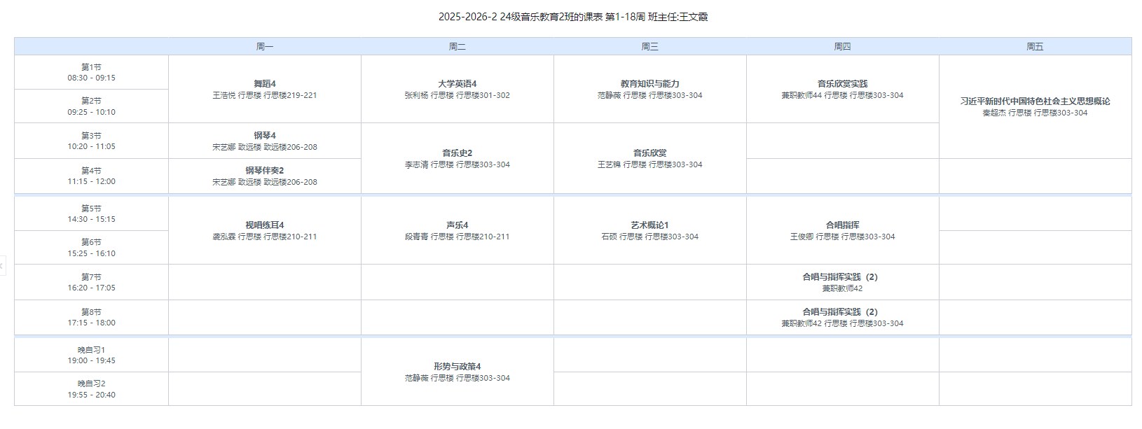Click the 音乐史2 course entry

pyautogui.click(x=457, y=158)
